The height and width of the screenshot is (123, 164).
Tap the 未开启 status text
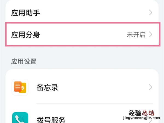click(136, 35)
